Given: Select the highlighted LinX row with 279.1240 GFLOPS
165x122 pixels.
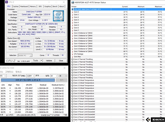Looking at the screenshot, I should 33,107.
